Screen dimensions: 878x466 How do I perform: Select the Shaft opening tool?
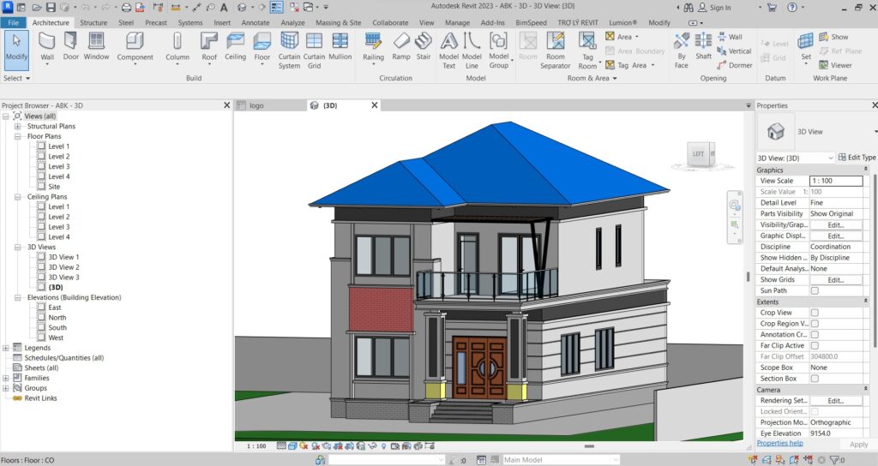tap(703, 45)
